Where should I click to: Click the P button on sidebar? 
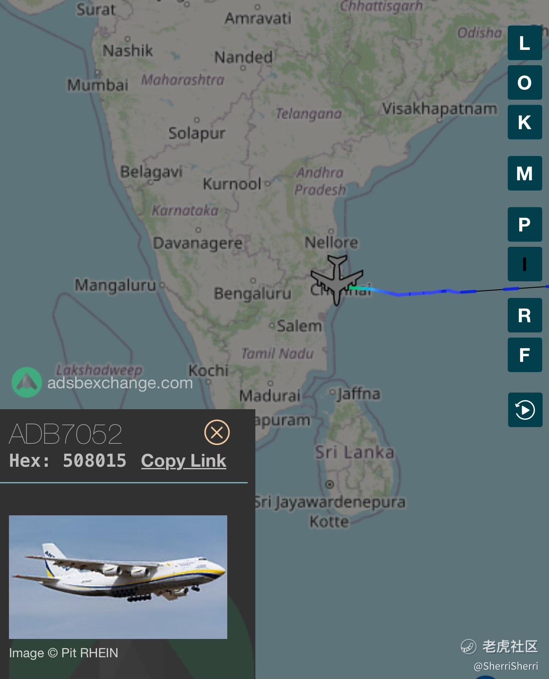pos(524,224)
